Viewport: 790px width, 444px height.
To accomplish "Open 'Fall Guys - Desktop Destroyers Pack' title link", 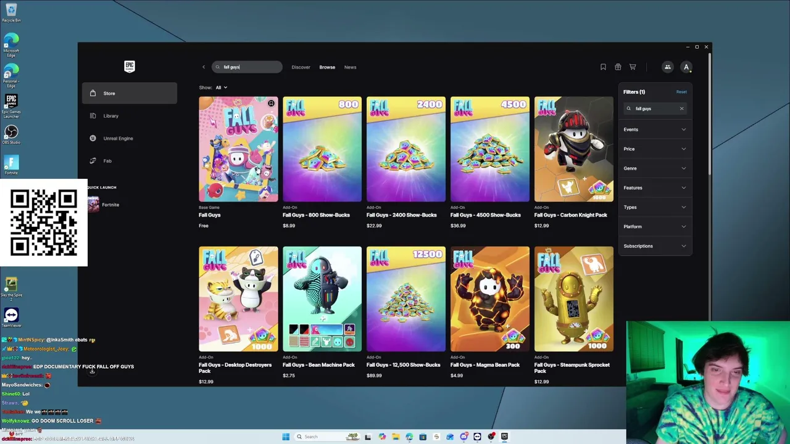I will point(235,368).
